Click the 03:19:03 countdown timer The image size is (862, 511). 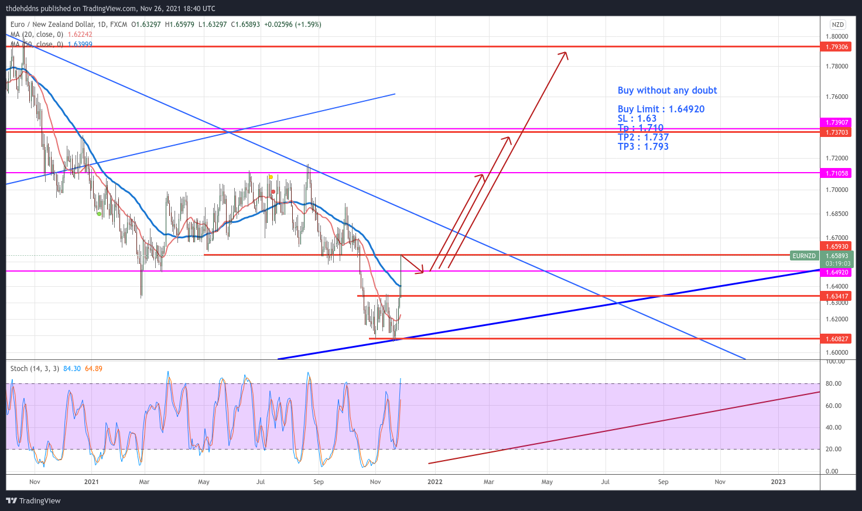tap(838, 263)
